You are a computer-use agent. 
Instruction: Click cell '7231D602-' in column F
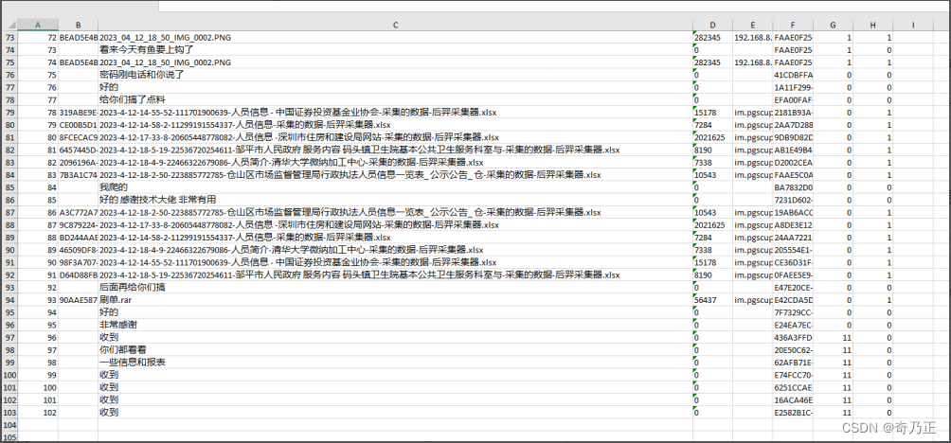(794, 200)
